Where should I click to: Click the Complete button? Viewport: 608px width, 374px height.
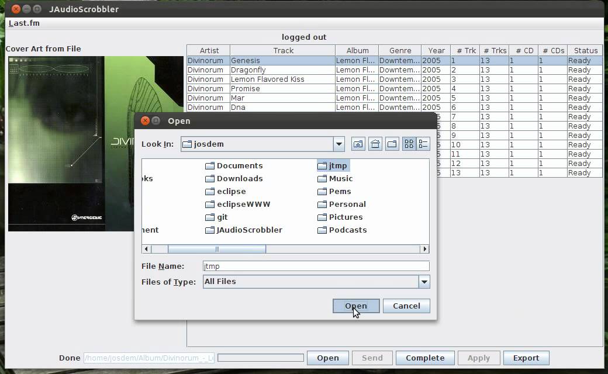click(425, 358)
